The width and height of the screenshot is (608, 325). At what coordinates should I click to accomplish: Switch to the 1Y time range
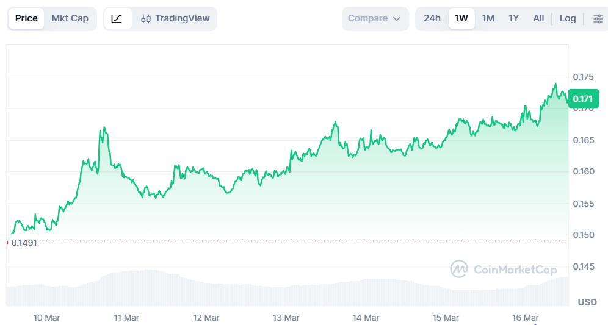(x=513, y=18)
